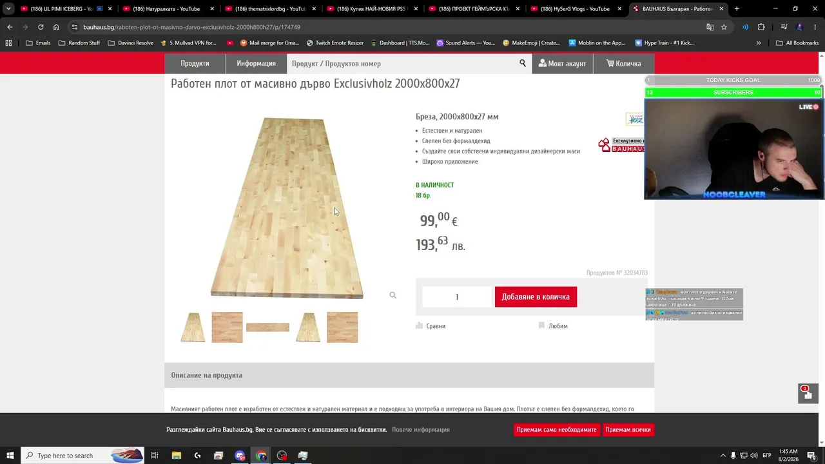
Task: Zoom the product image with magnifier icon
Action: pyautogui.click(x=393, y=295)
